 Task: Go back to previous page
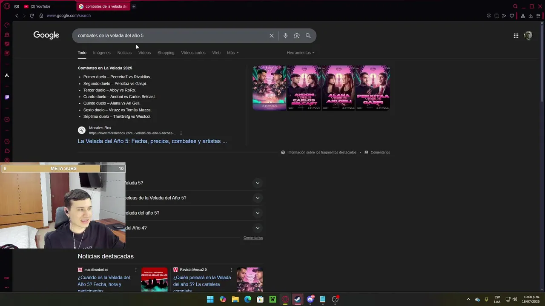click(17, 16)
